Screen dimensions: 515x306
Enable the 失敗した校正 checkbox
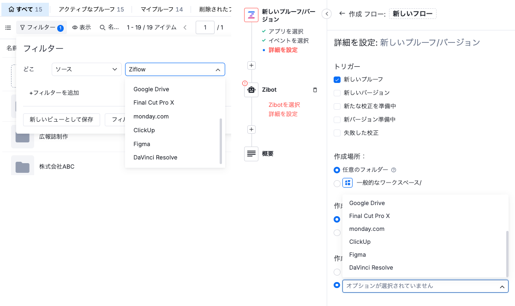tap(337, 133)
